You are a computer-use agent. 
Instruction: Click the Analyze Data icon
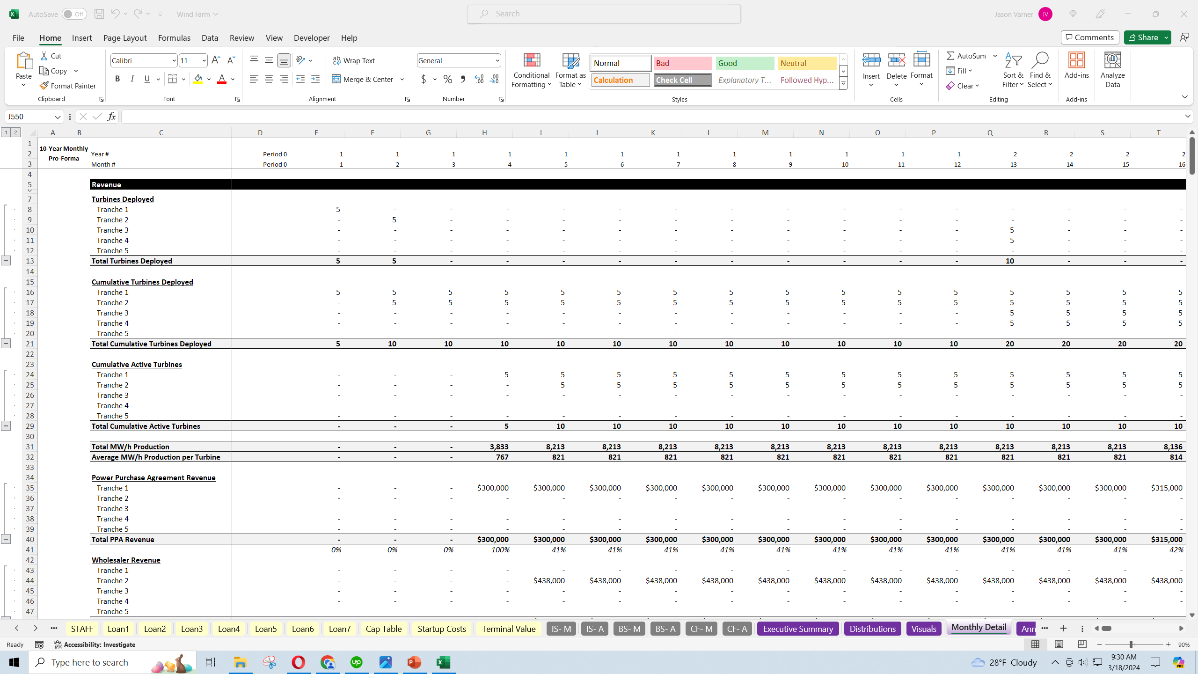1112,71
